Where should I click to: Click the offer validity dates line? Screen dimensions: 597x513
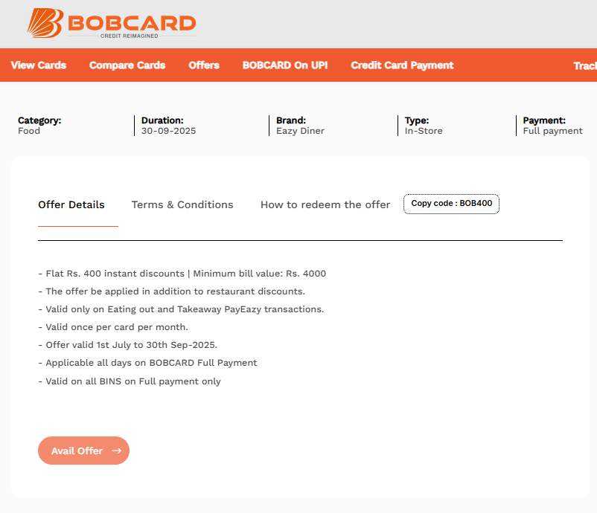[131, 345]
